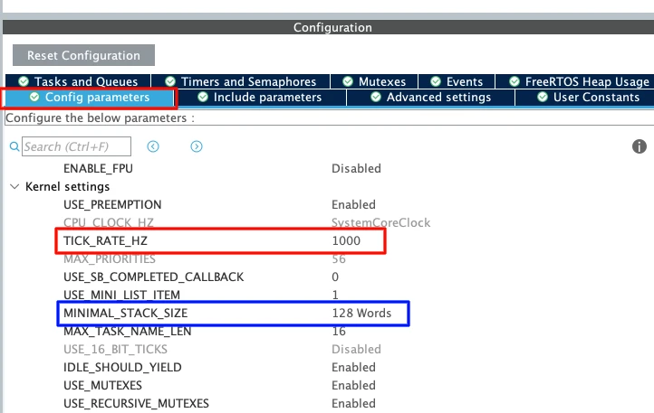The width and height of the screenshot is (654, 413).
Task: Click the Reset Configuration button
Action: [83, 55]
